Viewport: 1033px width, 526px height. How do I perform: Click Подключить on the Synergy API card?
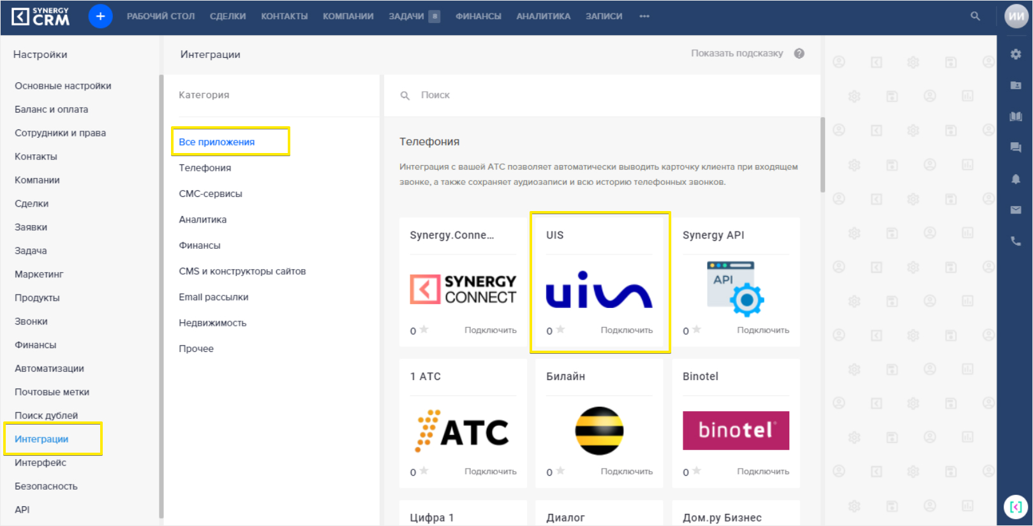pos(763,330)
